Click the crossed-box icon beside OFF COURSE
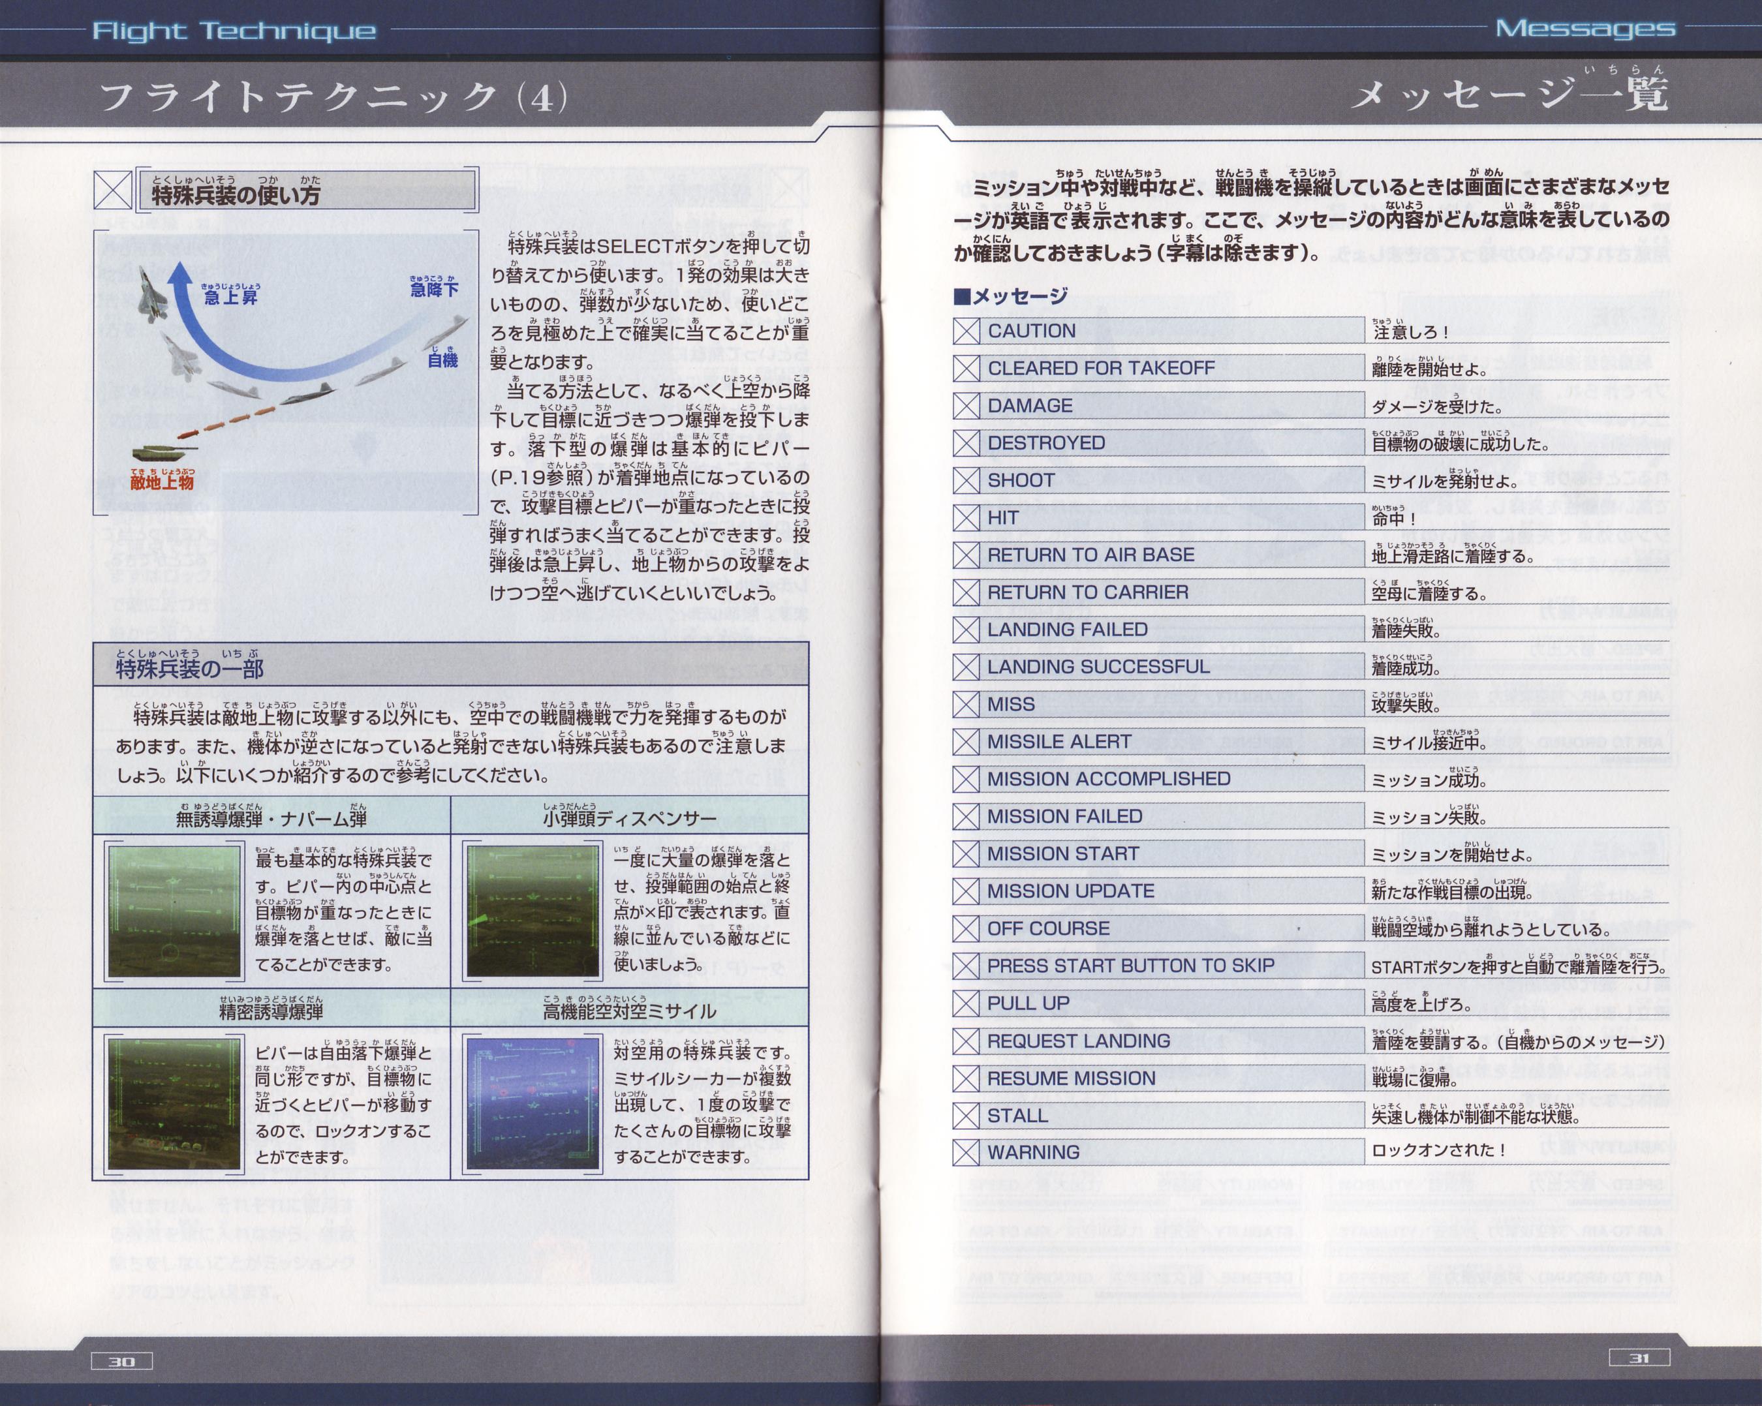 click(x=966, y=929)
